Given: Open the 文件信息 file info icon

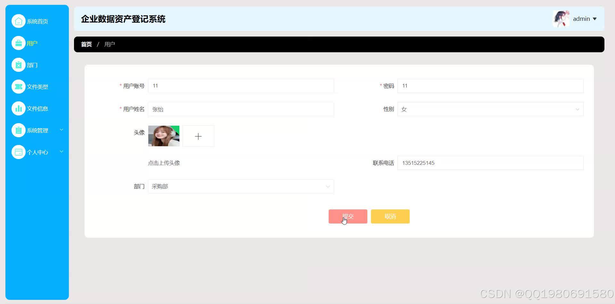Looking at the screenshot, I should click(x=18, y=108).
